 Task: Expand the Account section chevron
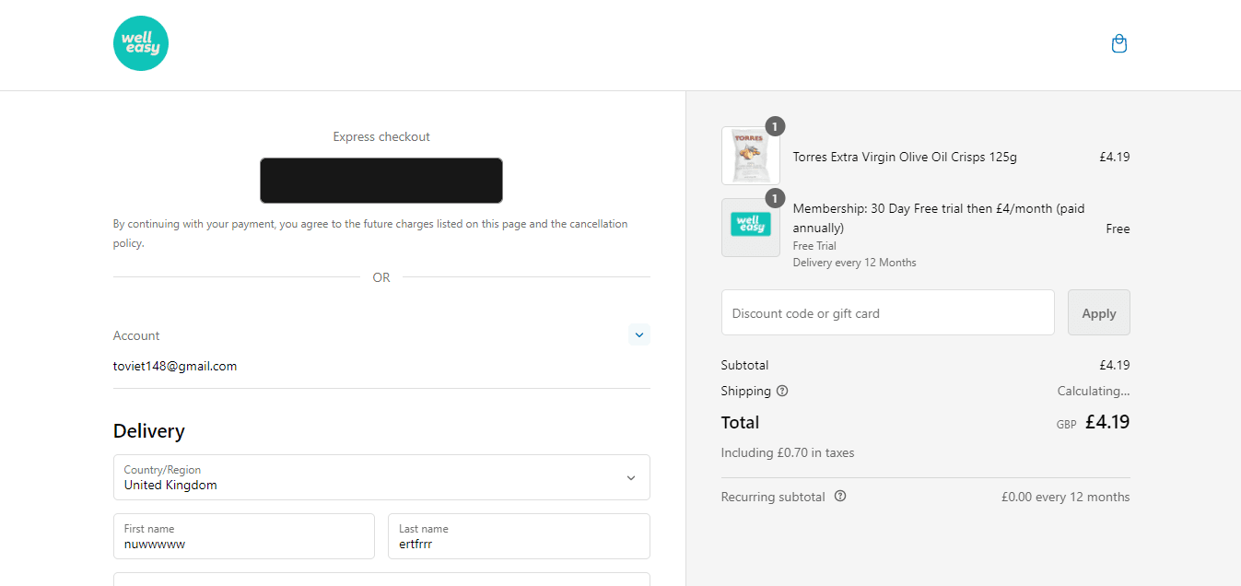[638, 334]
